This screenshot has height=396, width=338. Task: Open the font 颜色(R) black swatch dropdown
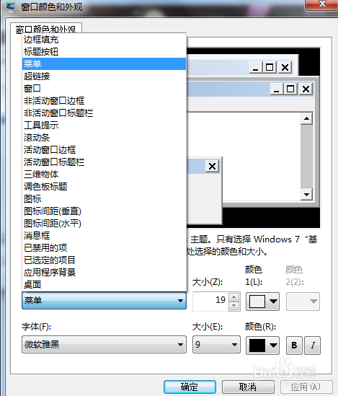click(x=262, y=346)
